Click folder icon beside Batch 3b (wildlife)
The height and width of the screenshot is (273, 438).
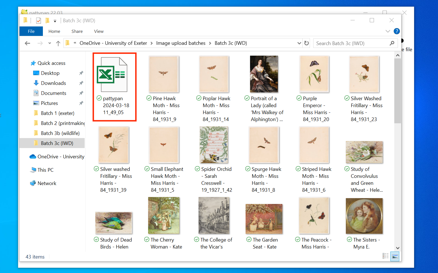36,133
